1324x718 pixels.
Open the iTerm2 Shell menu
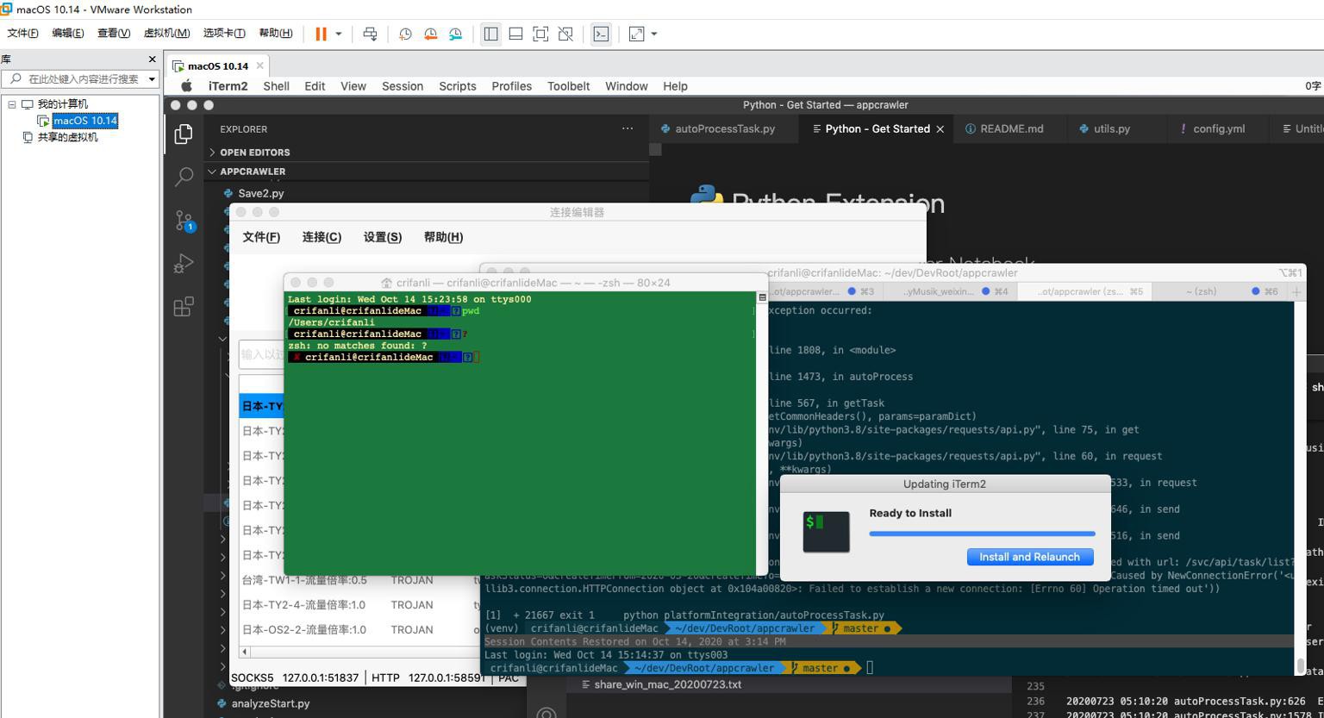276,86
